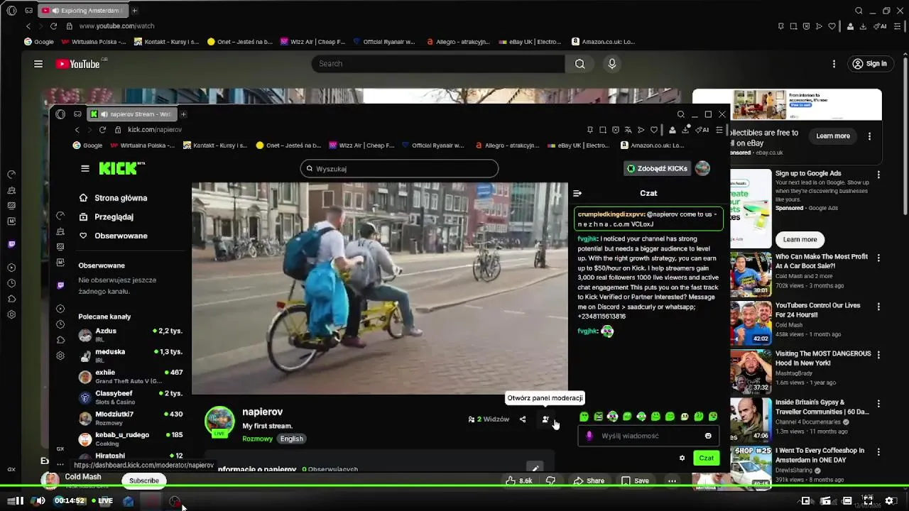Like the YouTube video with 8.6k likes
The width and height of the screenshot is (909, 511).
pos(518,480)
